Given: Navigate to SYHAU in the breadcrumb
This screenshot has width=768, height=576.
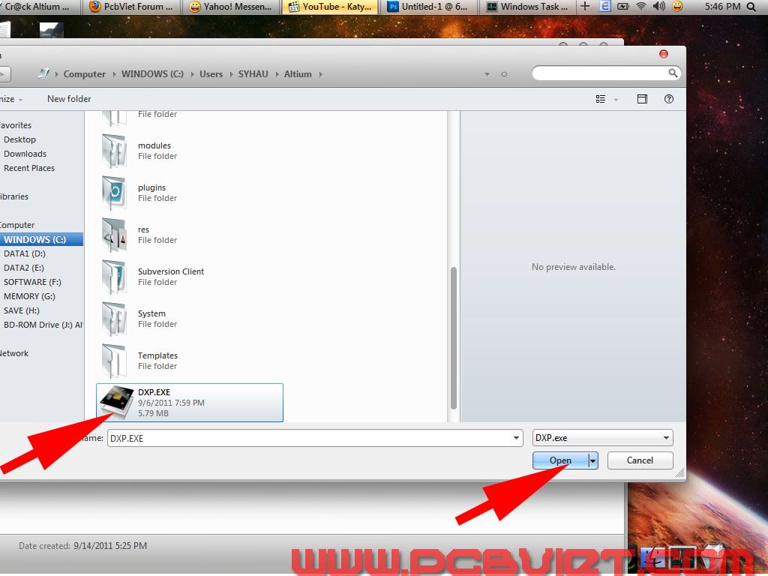Looking at the screenshot, I should [253, 74].
